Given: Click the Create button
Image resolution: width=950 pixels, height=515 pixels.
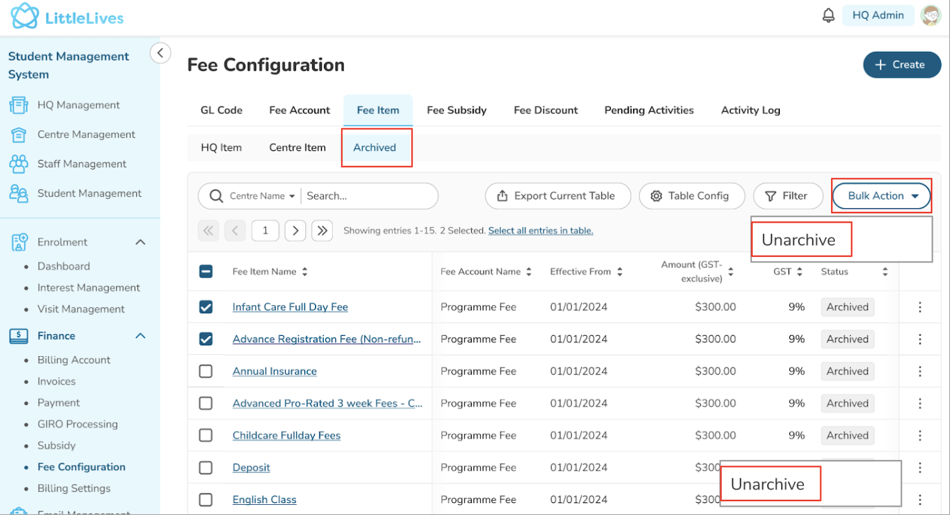Looking at the screenshot, I should (x=901, y=65).
